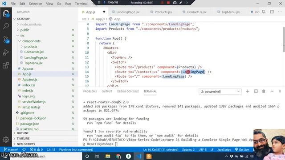Image resolution: width=285 pixels, height=160 pixels.
Task: Open the editor More Actions ellipsis
Action: [x=280, y=12]
